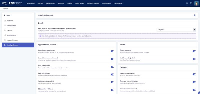Toggle Observation published emails
This screenshot has width=200, height=94.
click(112, 90)
